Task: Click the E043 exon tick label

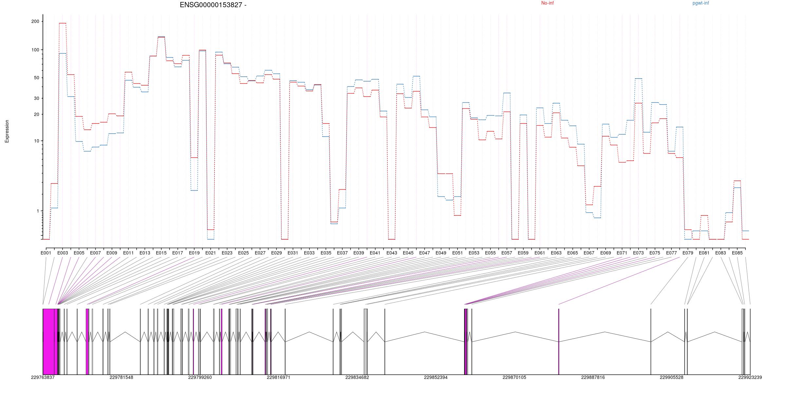Action: 392,253
